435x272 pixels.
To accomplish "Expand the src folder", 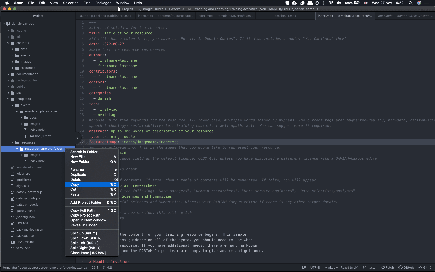I will point(8,93).
